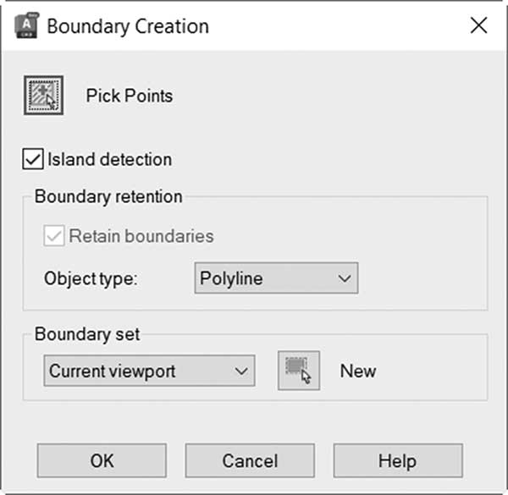508x495 pixels.
Task: Click OK to confirm boundary creation
Action: [102, 460]
